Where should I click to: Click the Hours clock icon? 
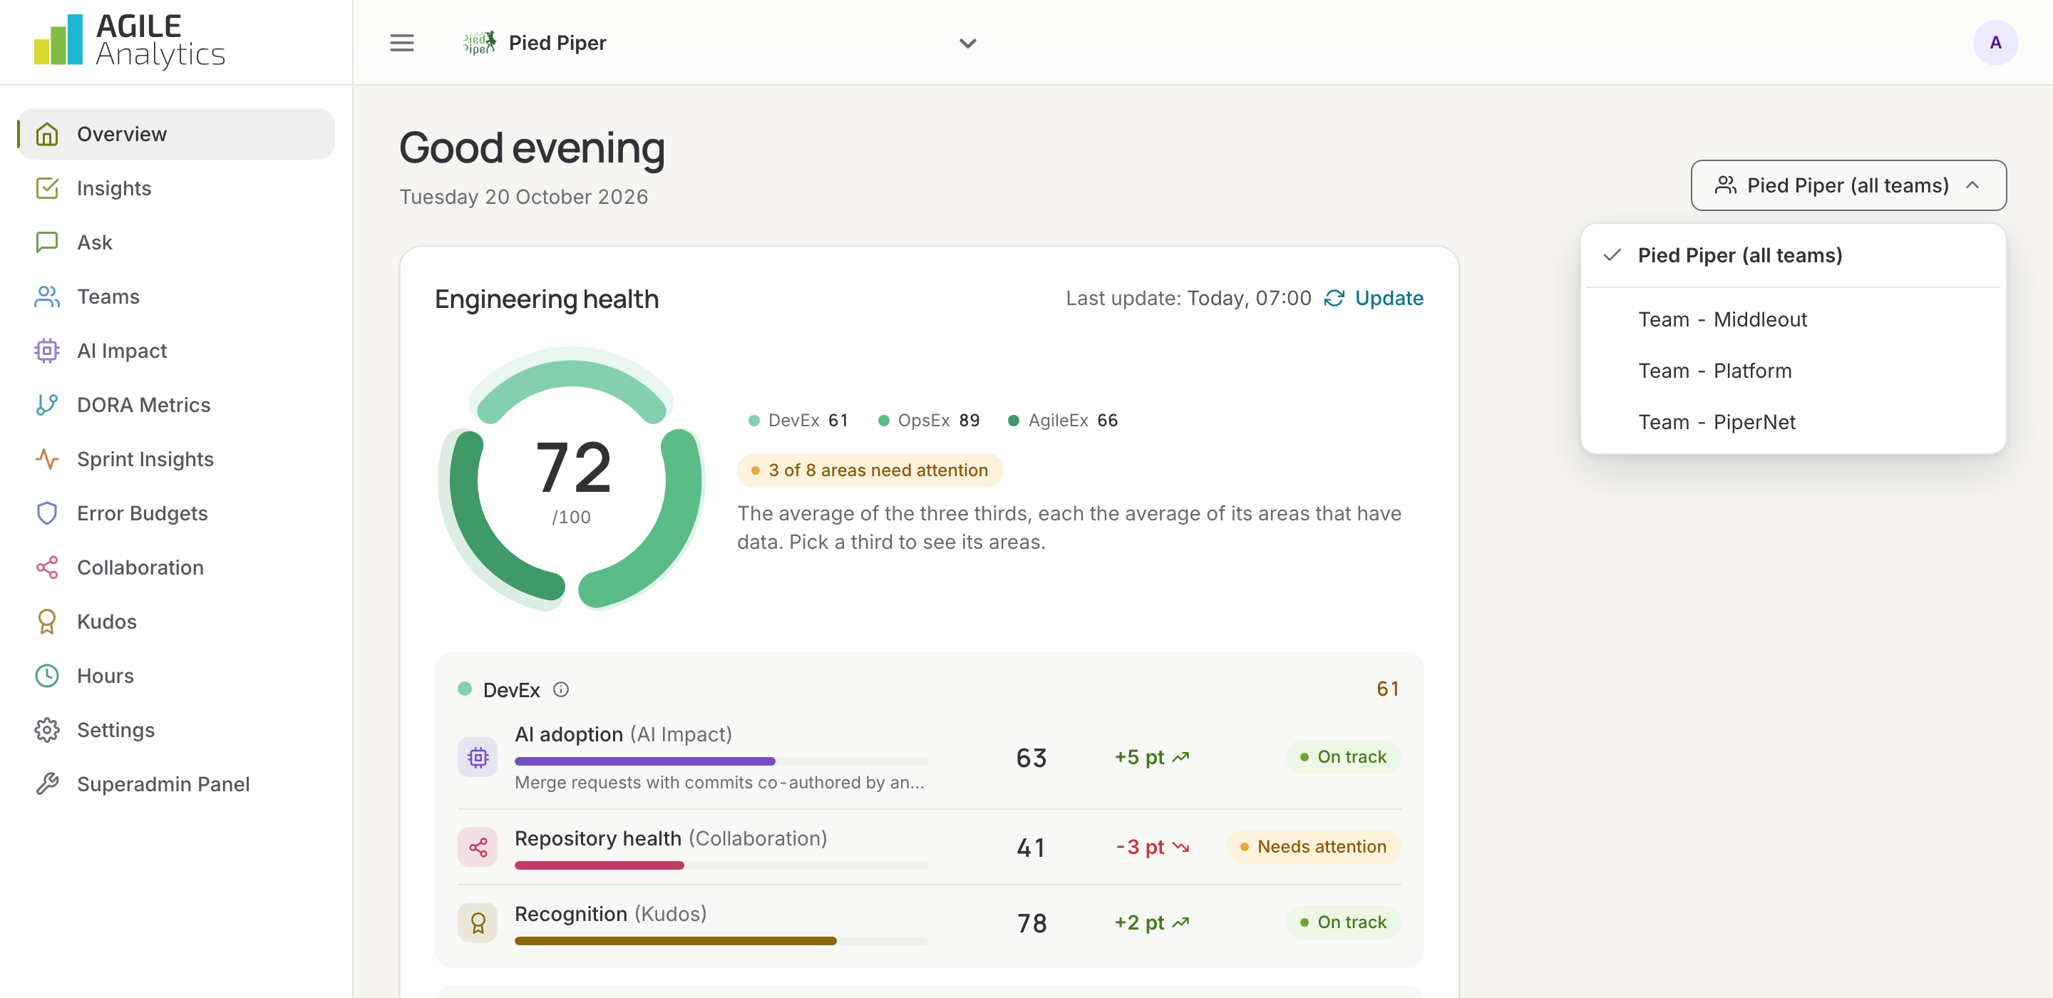47,676
